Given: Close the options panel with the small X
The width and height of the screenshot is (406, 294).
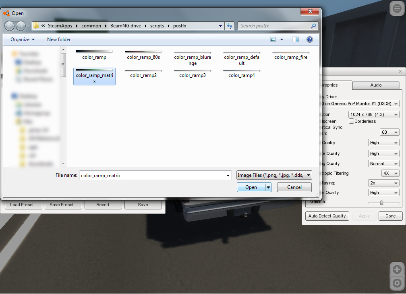Looking at the screenshot, I should 400,71.
